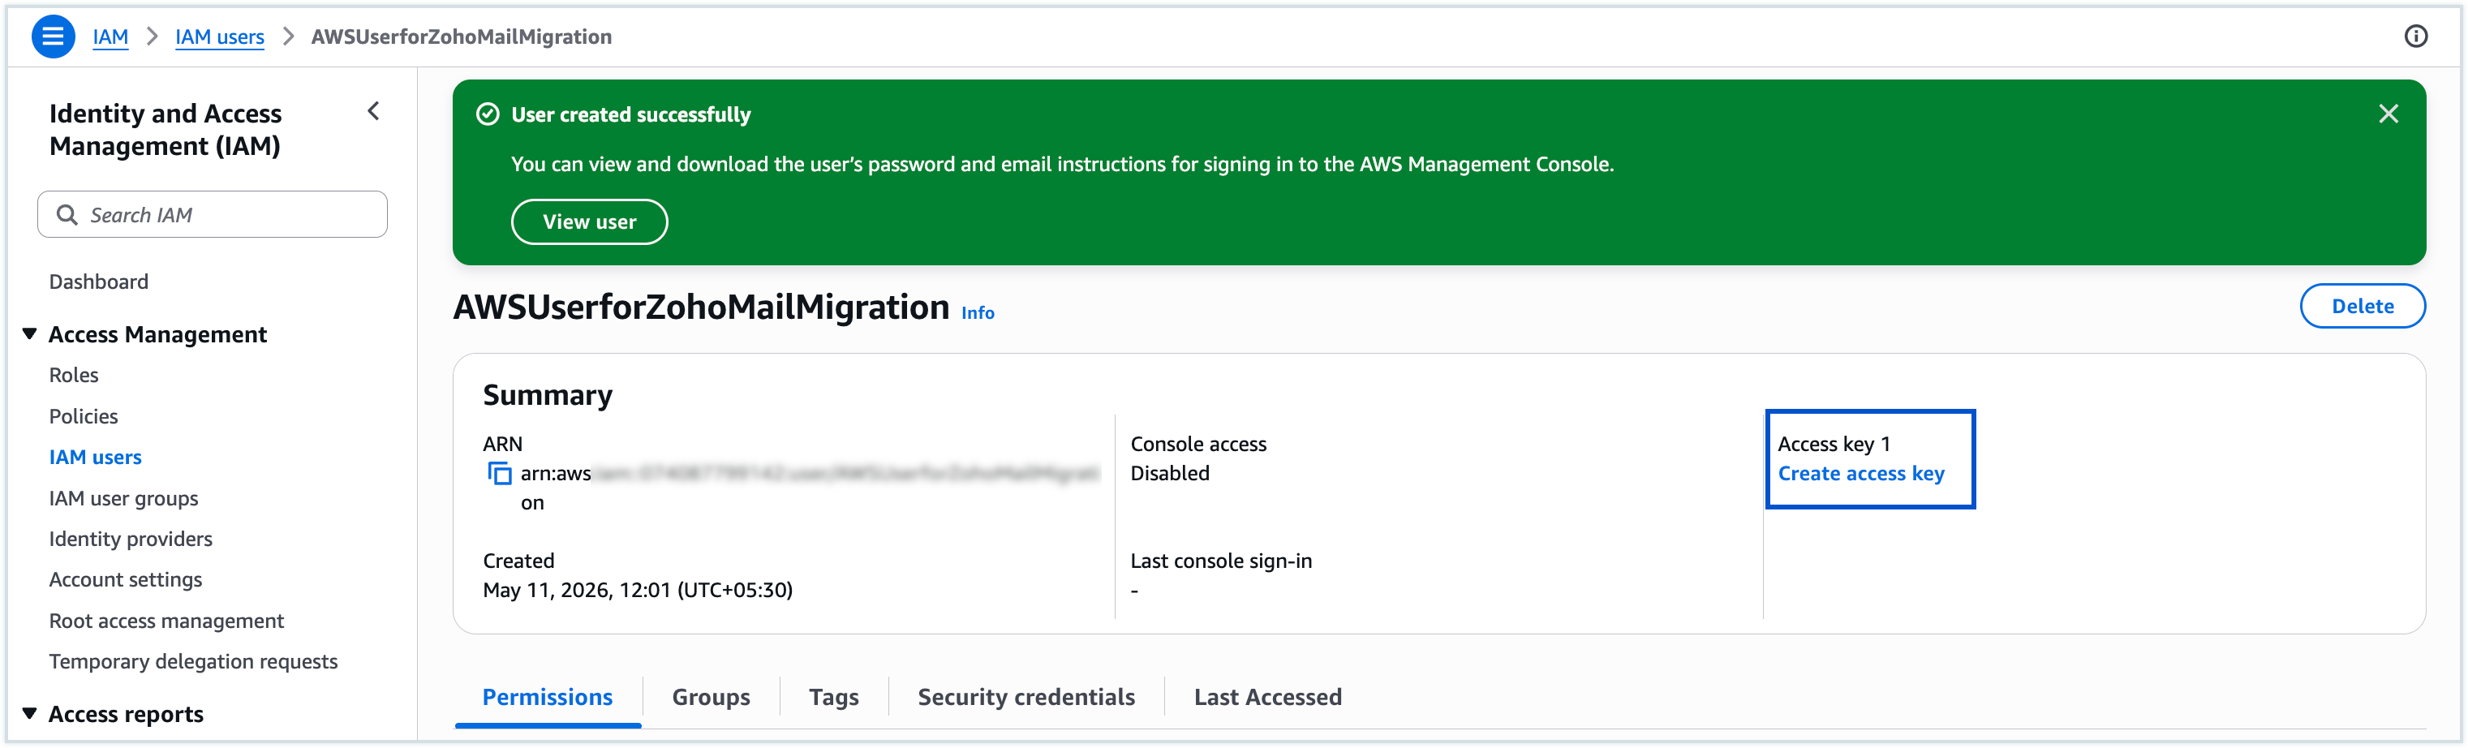2468x748 pixels.
Task: Open Roles in the sidebar
Action: 74,375
